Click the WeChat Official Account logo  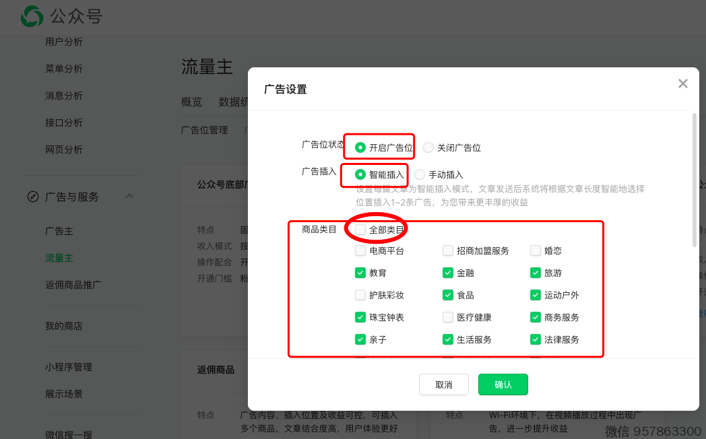32,16
